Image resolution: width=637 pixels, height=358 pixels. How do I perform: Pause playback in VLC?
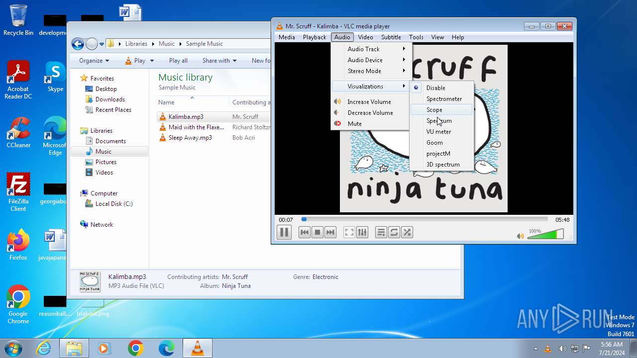pyautogui.click(x=284, y=232)
